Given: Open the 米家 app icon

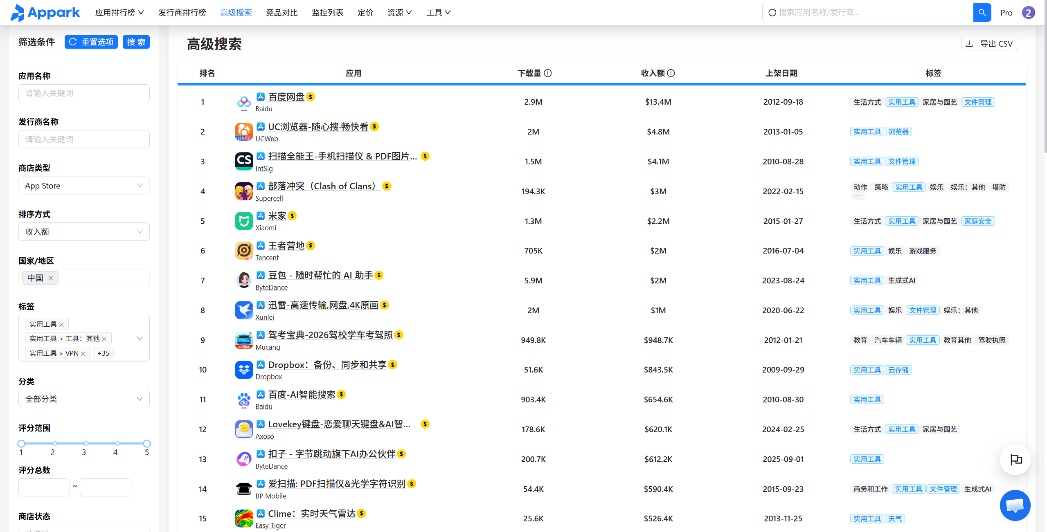Looking at the screenshot, I should point(244,221).
